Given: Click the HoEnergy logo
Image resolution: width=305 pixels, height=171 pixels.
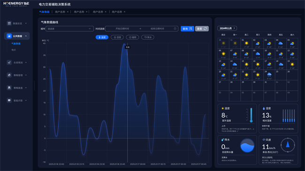Looking at the screenshot, I should (16, 4).
